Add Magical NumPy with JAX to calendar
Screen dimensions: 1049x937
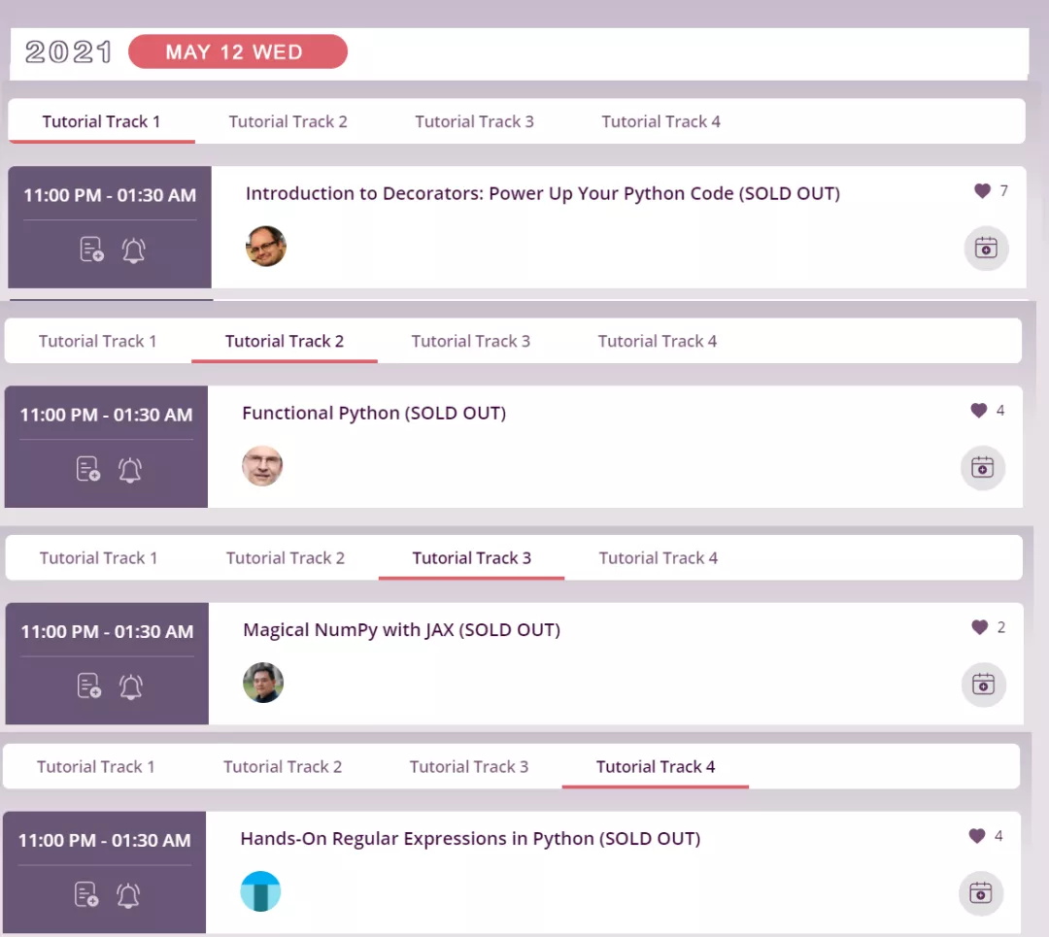[983, 685]
